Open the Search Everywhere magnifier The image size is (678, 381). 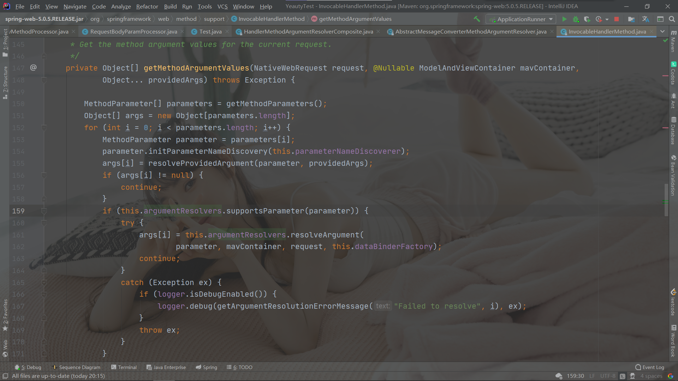pos(672,19)
